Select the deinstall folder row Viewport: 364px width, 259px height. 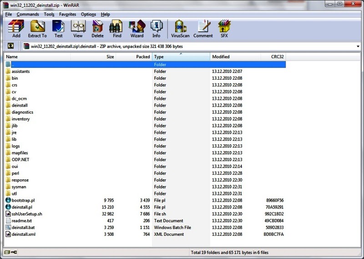pyautogui.click(x=145, y=105)
